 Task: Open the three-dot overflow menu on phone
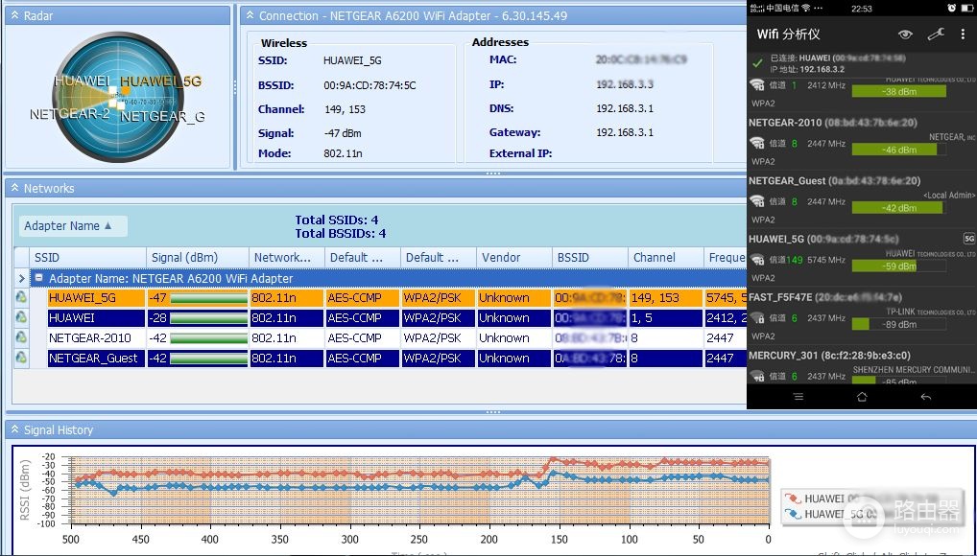pos(964,35)
